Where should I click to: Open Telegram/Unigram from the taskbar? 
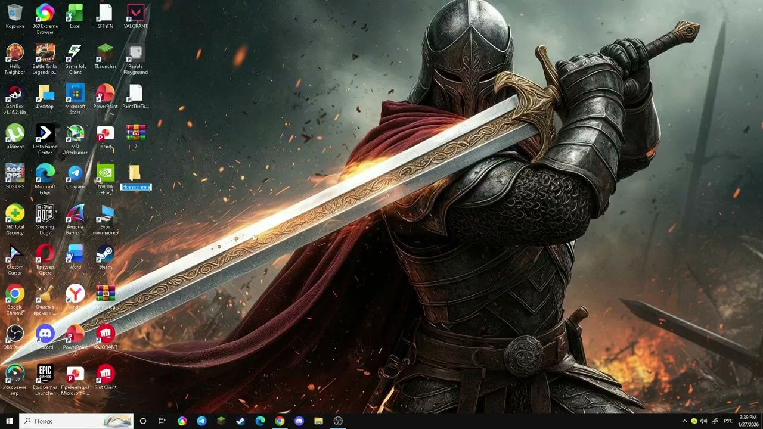[202, 421]
